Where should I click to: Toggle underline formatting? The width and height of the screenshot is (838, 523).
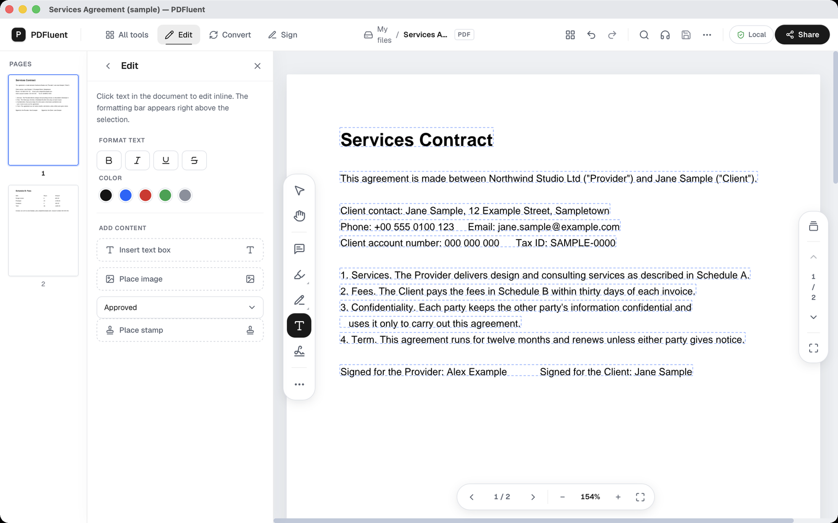pyautogui.click(x=166, y=161)
